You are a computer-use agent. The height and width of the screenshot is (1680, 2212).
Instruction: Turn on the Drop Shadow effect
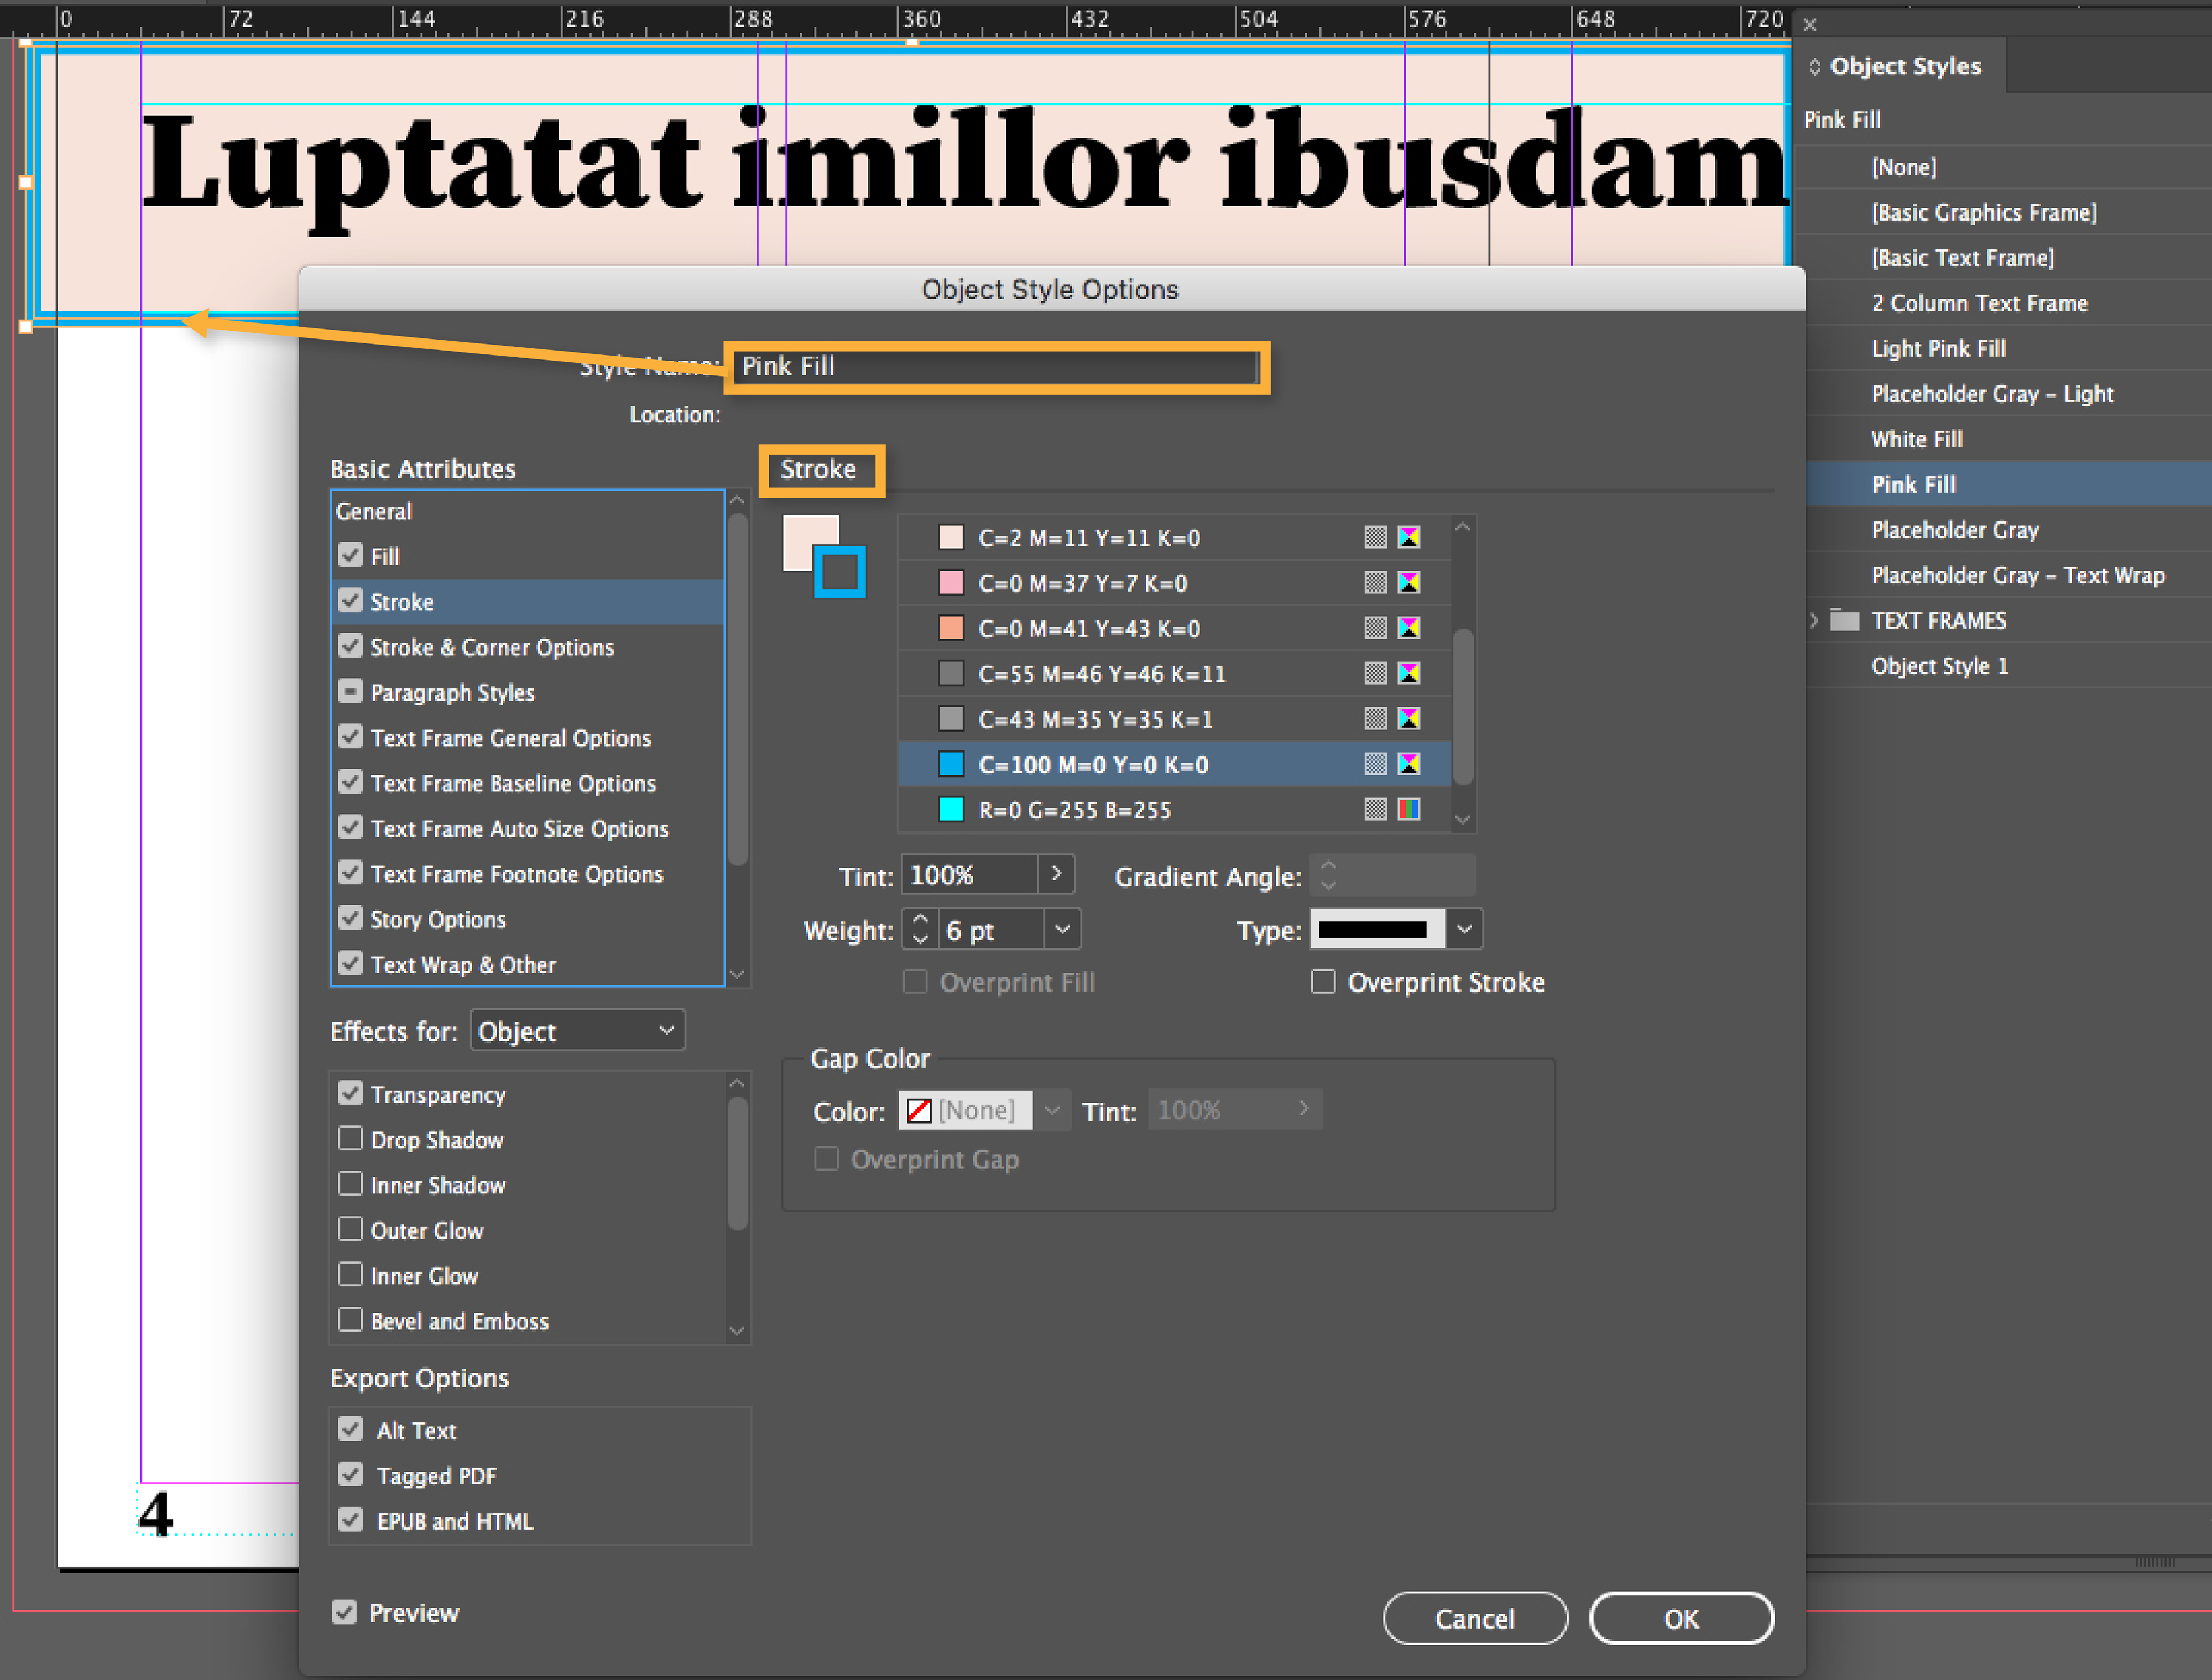pos(350,1139)
